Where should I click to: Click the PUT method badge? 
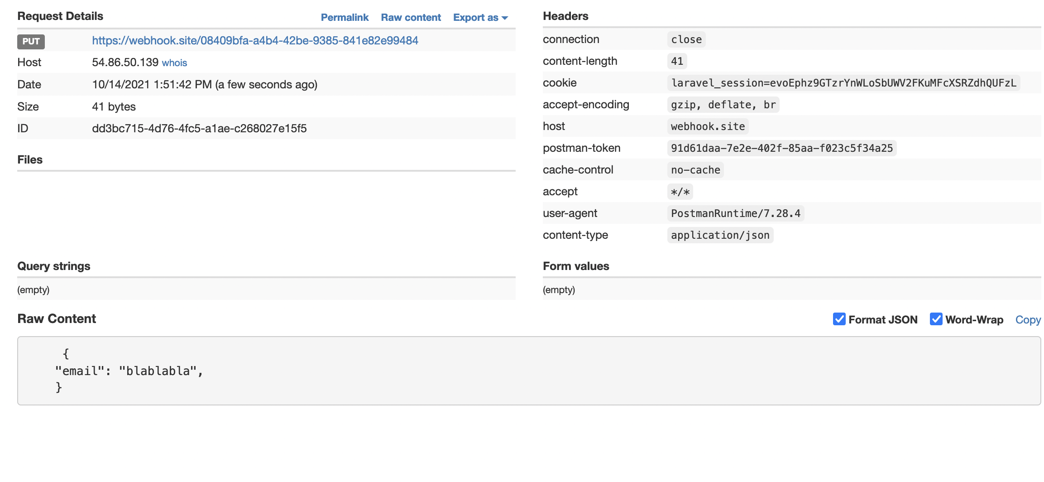tap(30, 42)
